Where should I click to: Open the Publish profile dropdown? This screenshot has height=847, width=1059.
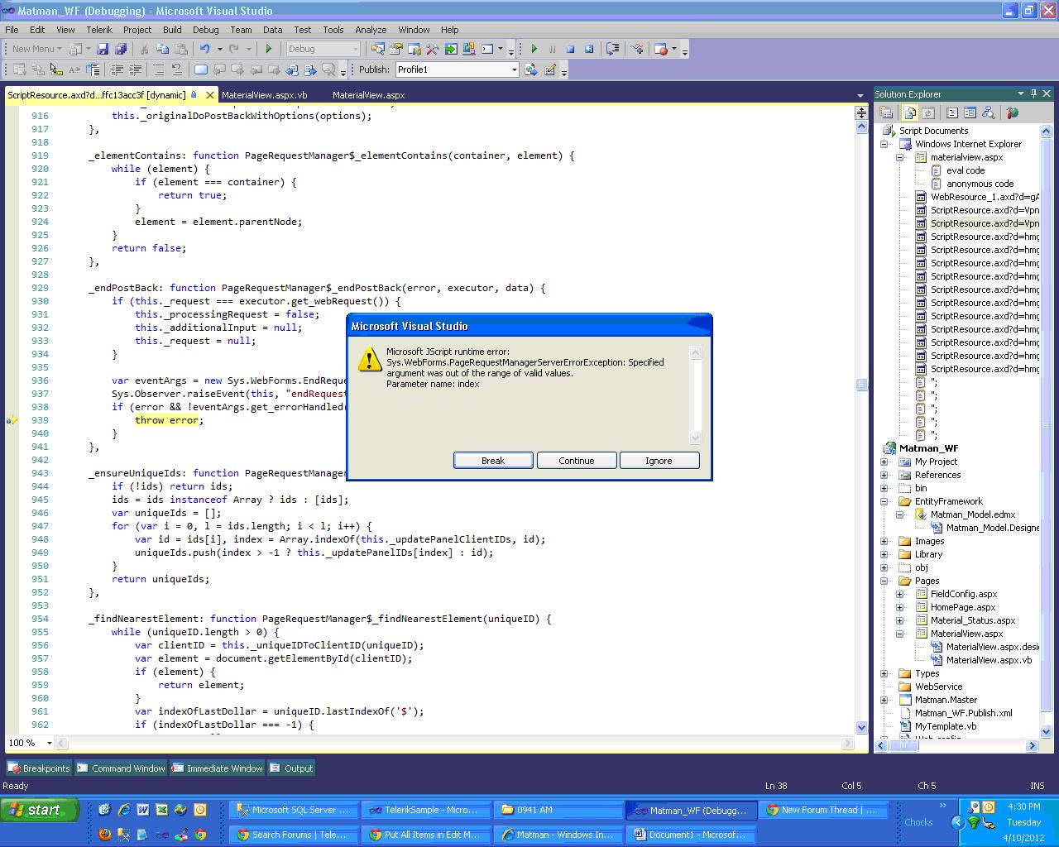[514, 70]
